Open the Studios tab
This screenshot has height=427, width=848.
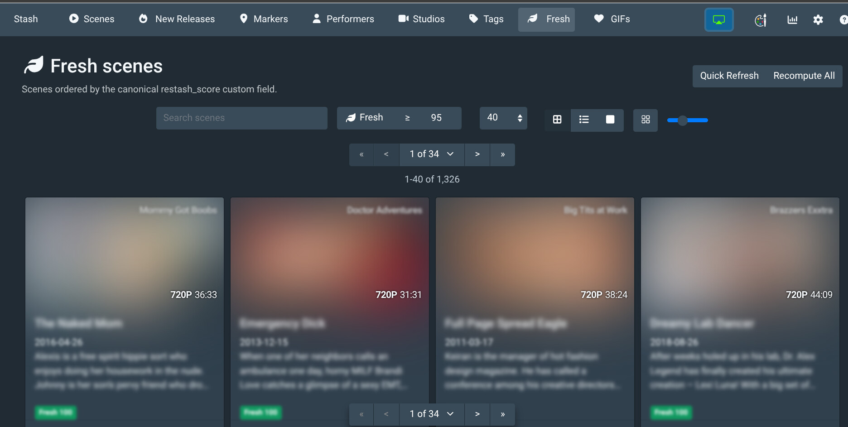coord(421,19)
